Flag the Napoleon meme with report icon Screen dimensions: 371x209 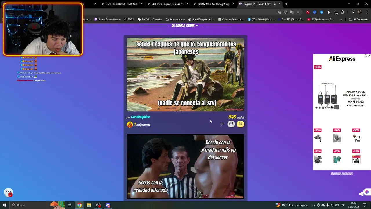pos(222,124)
